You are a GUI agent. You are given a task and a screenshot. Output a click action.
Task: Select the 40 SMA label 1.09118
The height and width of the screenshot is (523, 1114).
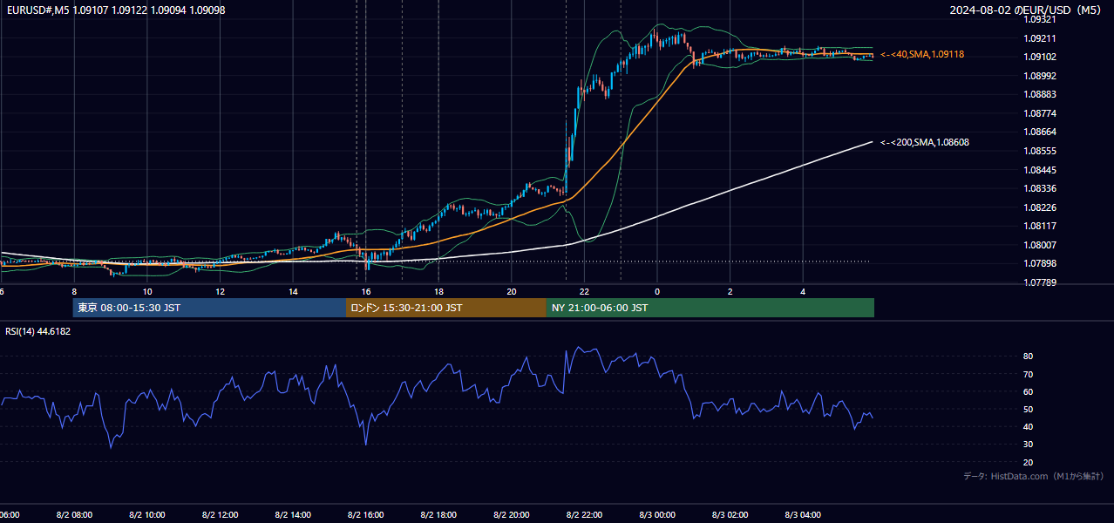tap(922, 54)
